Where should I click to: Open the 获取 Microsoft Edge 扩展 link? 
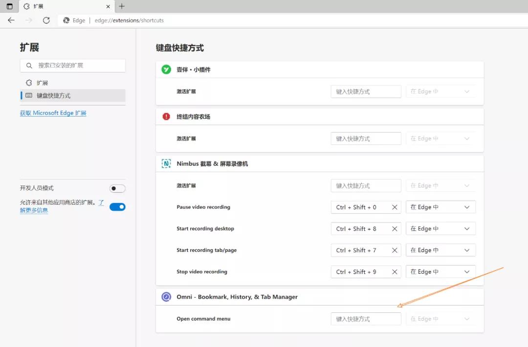[53, 113]
